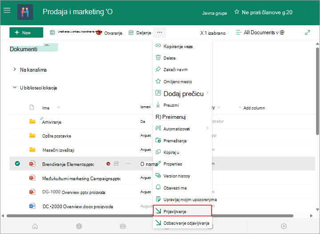This screenshot has width=320, height=234.
Task: Click the home icon in bottom bar
Action: 35,226
